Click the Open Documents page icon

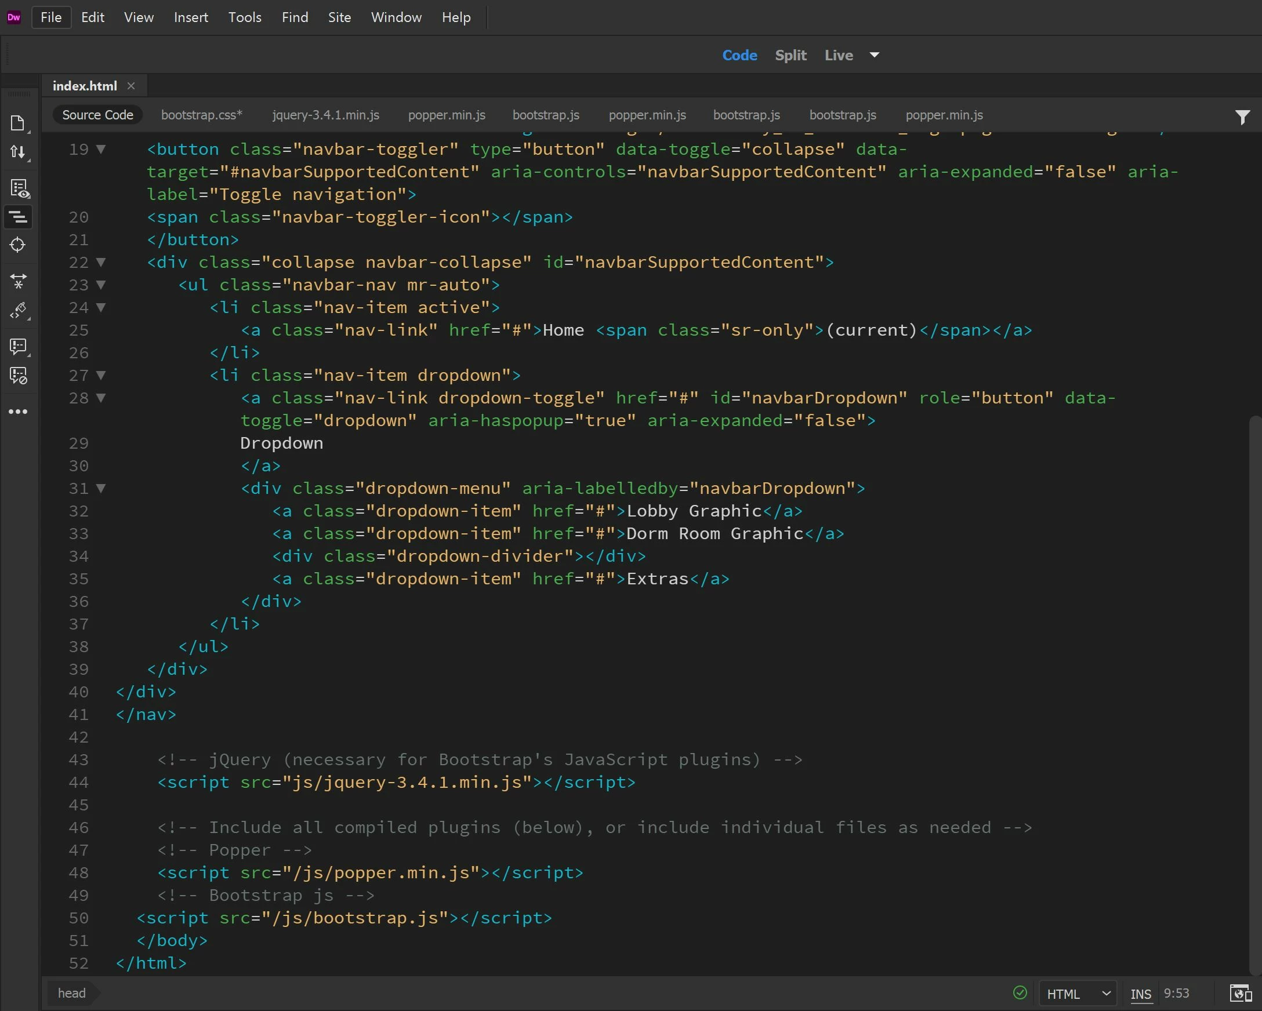coord(17,123)
